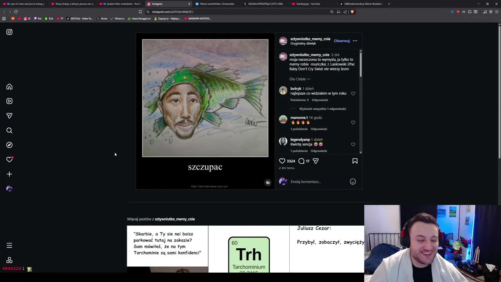This screenshot has height=282, width=501.
Task: Switch to the Epstein Files YouTube tab
Action: coord(121,4)
